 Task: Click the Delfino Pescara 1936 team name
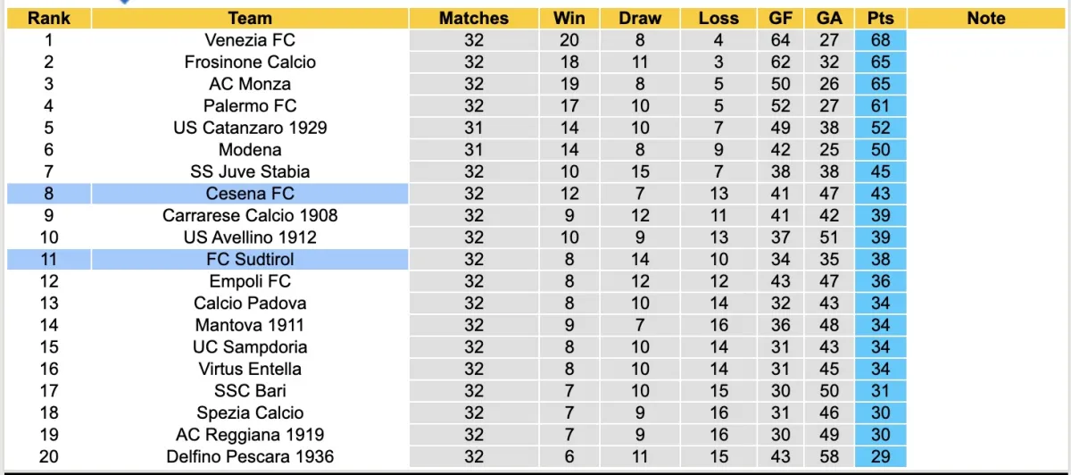click(x=250, y=457)
